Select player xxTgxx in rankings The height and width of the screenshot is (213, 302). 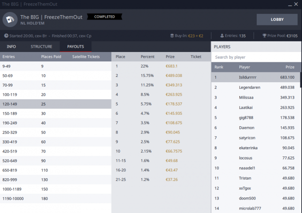[255, 188]
